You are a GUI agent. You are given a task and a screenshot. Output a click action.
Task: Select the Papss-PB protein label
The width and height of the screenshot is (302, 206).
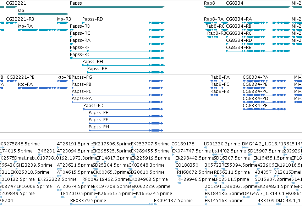pyautogui.click(x=82, y=84)
